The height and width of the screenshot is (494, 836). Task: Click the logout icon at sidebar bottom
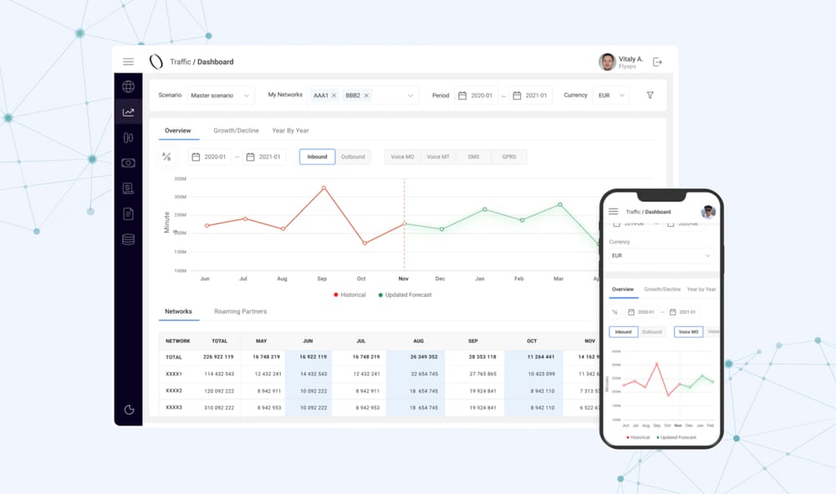click(128, 411)
